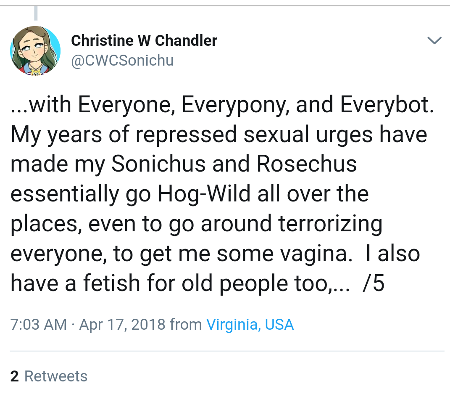Click the @CWCSonichu handle
Image resolution: width=450 pixels, height=397 pixels.
click(x=122, y=61)
